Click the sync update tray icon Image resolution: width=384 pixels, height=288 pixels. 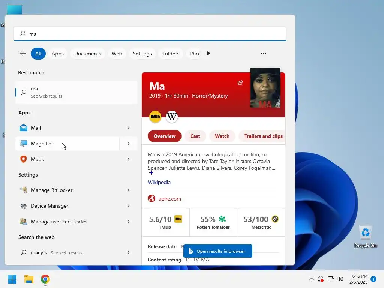click(x=321, y=279)
